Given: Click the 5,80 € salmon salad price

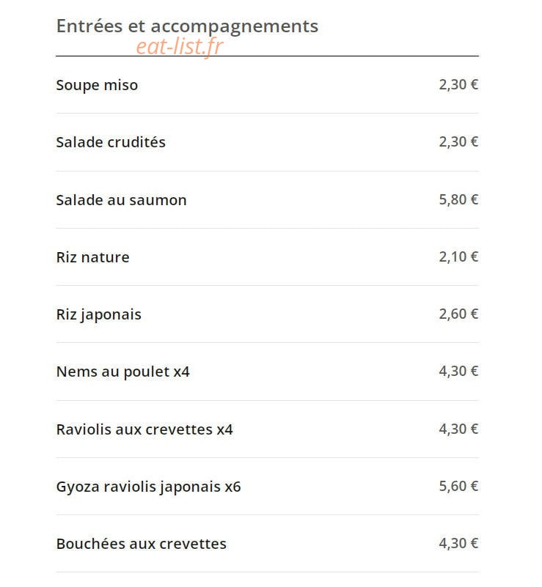Looking at the screenshot, I should click(458, 199).
